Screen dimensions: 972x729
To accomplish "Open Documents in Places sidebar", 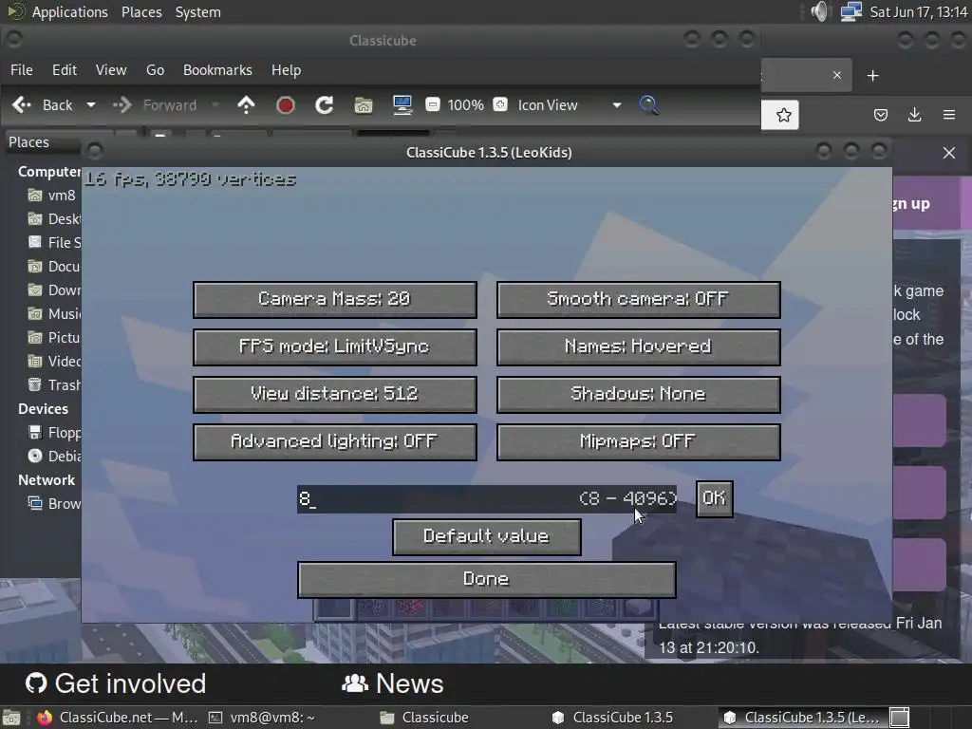I will pyautogui.click(x=54, y=267).
